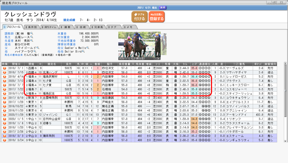Click the 競走成績 link under horse name

pos(70,20)
